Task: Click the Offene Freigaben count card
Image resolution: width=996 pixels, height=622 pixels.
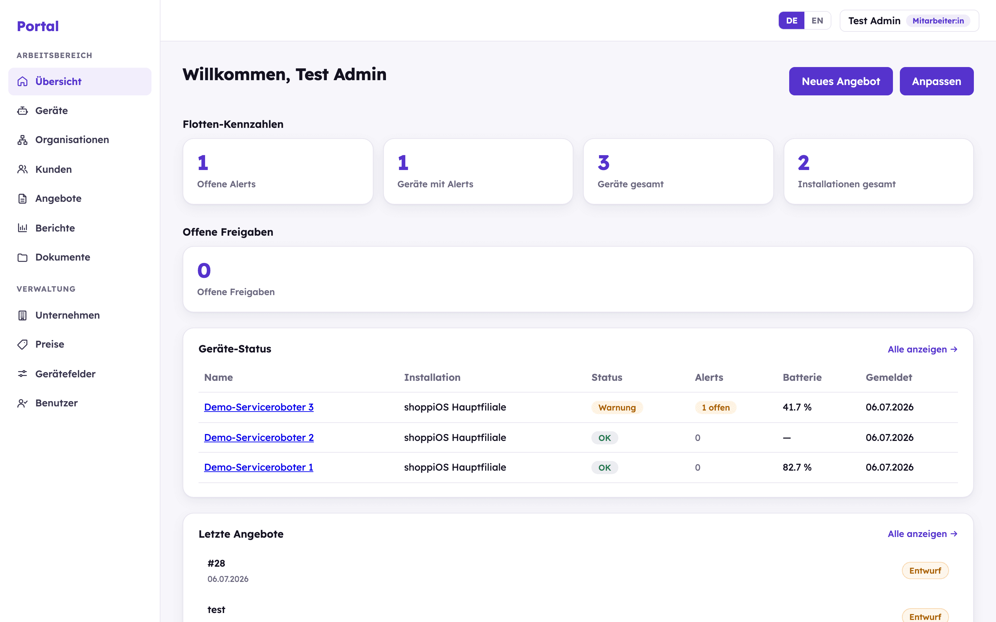Action: pos(578,279)
